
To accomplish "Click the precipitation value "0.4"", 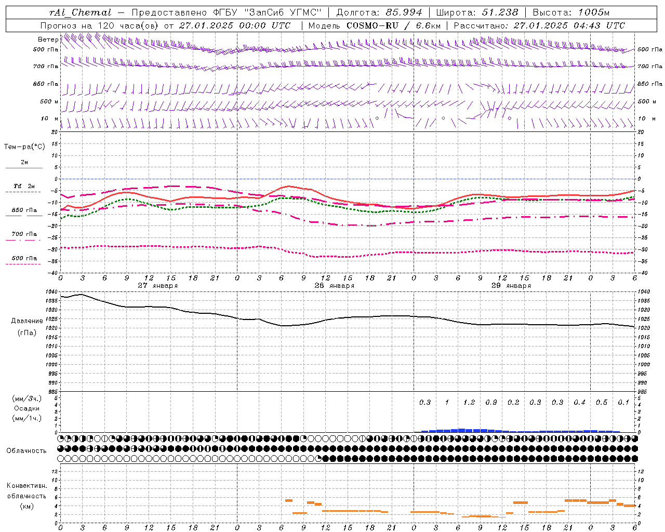I will pyautogui.click(x=579, y=402).
